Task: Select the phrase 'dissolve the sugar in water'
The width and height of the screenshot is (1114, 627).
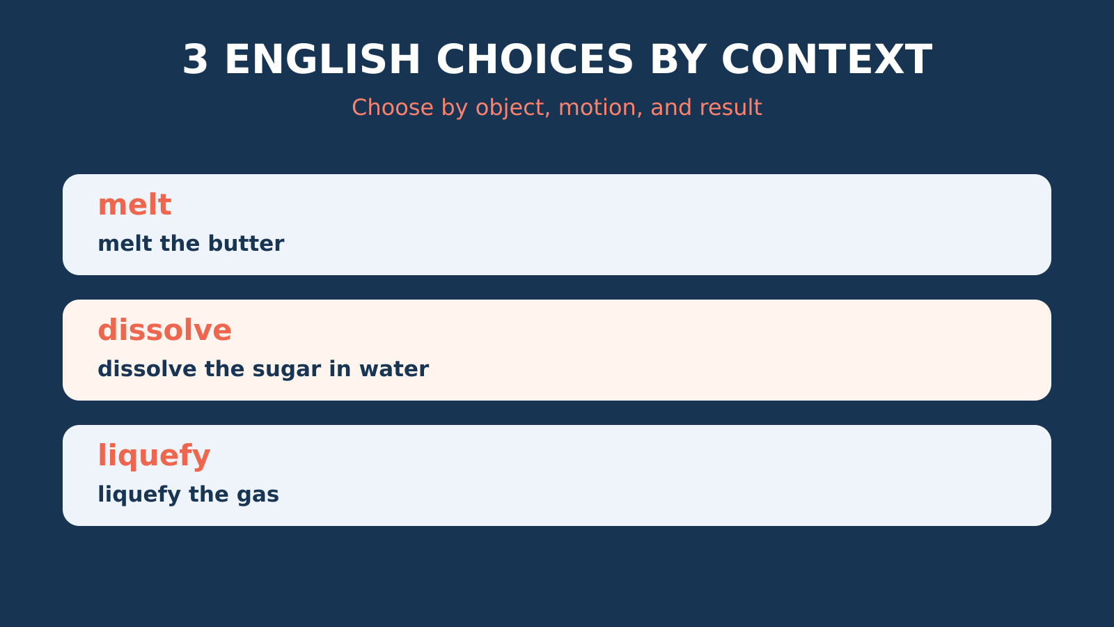Action: coord(263,369)
